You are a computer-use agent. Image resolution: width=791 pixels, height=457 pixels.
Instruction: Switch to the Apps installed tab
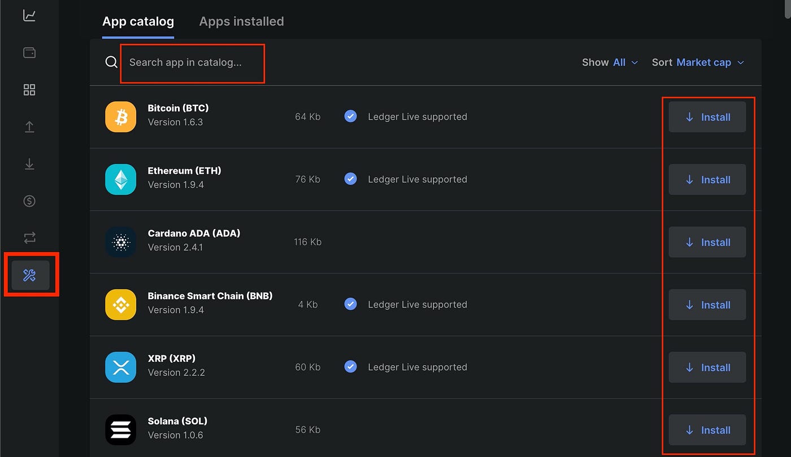click(241, 21)
